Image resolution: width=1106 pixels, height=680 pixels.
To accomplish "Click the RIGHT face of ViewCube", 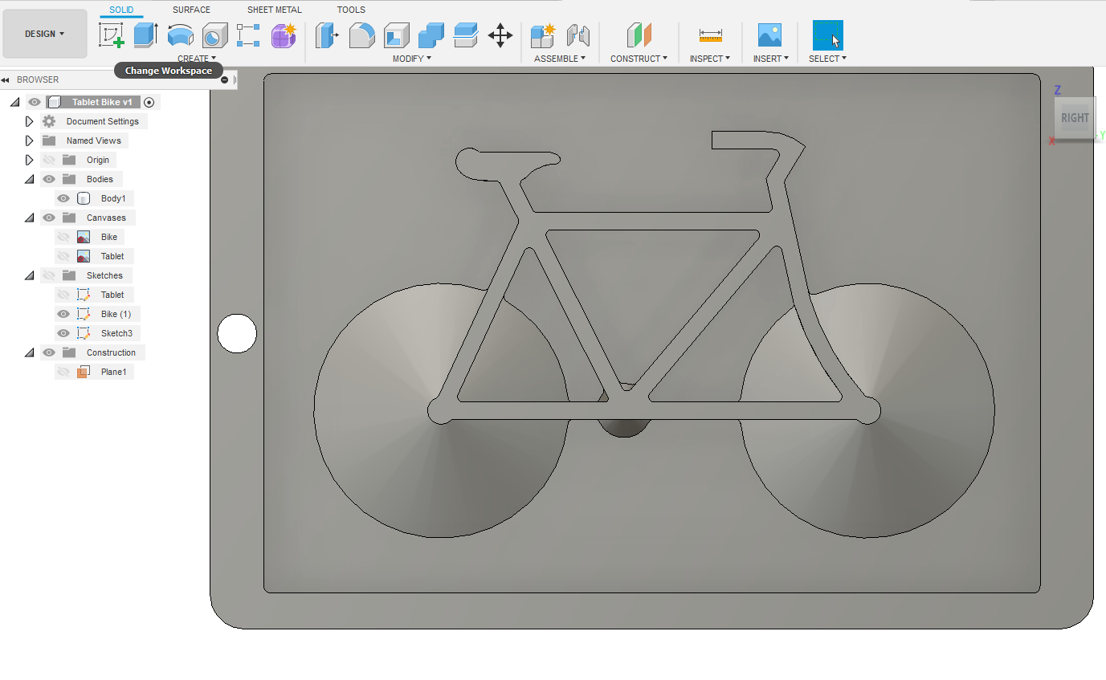I will 1075,118.
